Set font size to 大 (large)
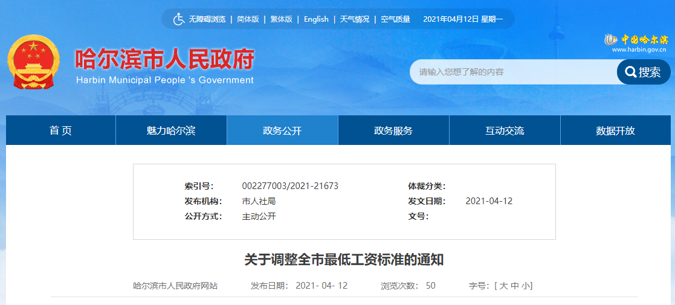The height and width of the screenshot is (305, 675). coord(503,286)
